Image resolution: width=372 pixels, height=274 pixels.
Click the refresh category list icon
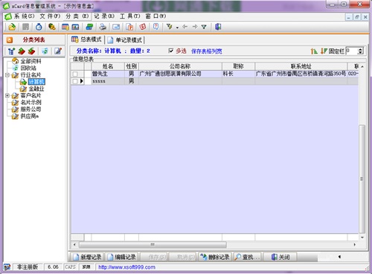tap(45, 51)
